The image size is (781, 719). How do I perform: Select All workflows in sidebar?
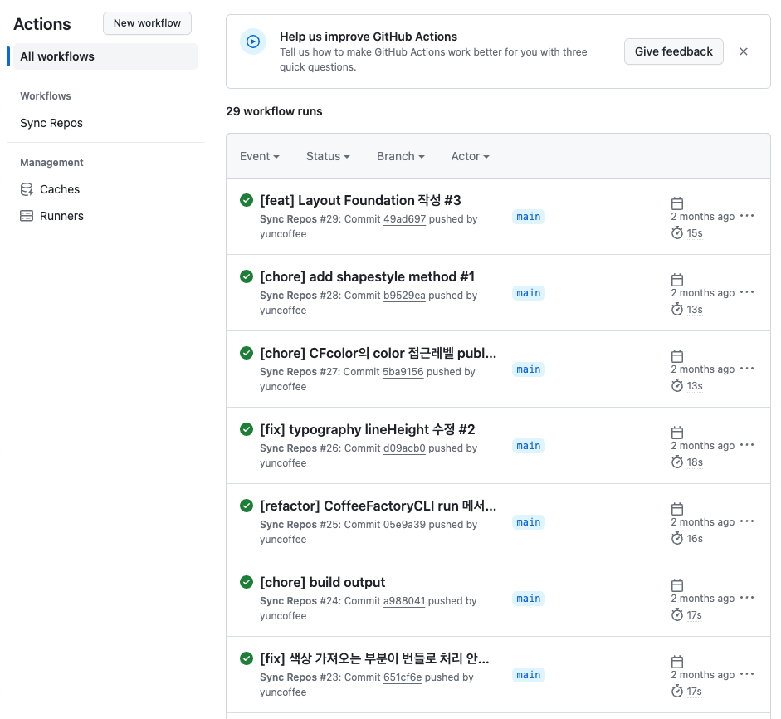point(57,56)
